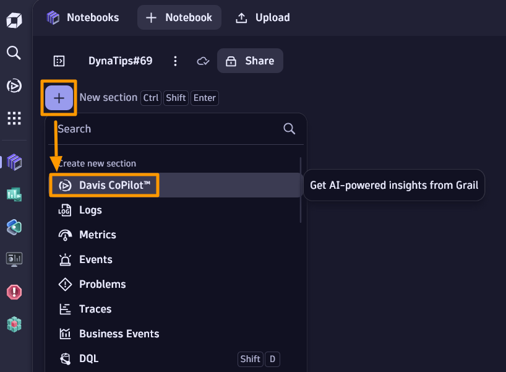Image resolution: width=506 pixels, height=372 pixels.
Task: Open the monitor-with-chart app in sidebar
Action: pos(14,259)
